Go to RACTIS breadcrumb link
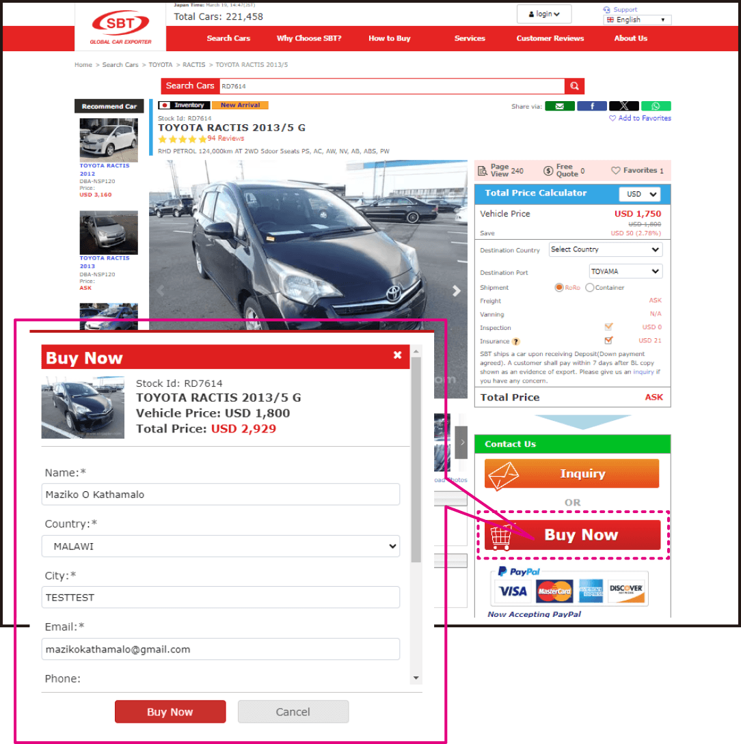This screenshot has width=741, height=744. 193,65
